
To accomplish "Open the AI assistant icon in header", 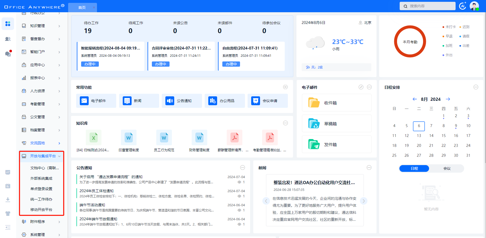I will pos(462,6).
